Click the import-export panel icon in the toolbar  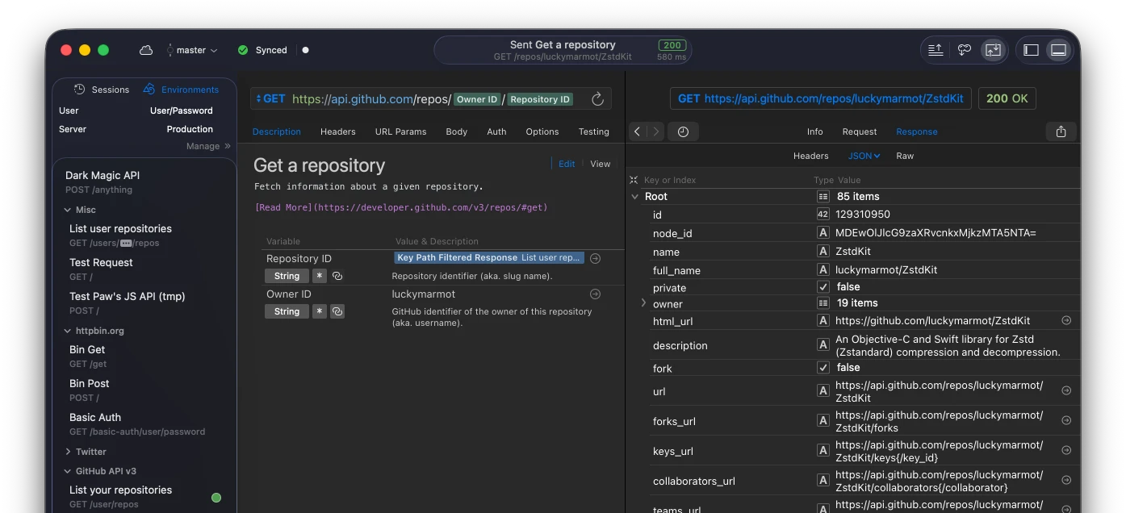(x=993, y=50)
